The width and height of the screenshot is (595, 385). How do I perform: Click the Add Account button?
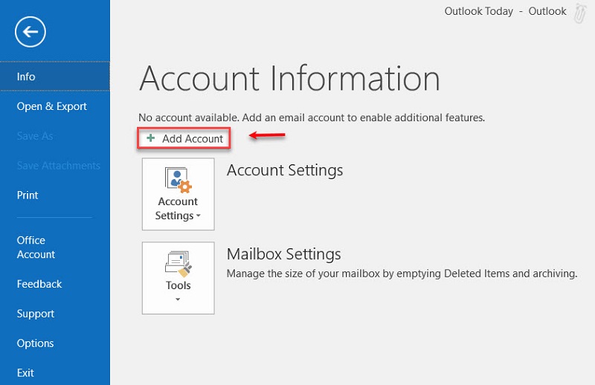184,138
